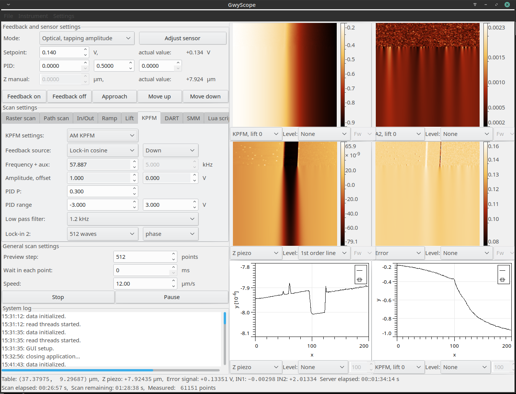The height and width of the screenshot is (394, 516).
Task: Open the AM KPFM settings dropdown
Action: click(x=102, y=136)
